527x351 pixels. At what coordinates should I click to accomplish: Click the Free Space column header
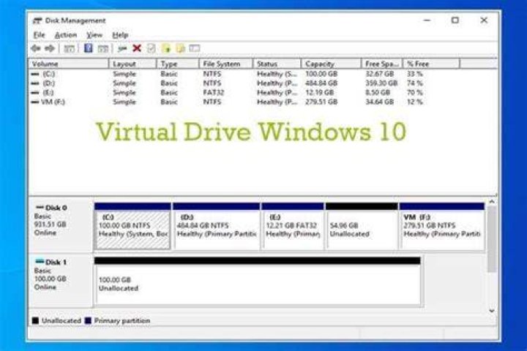(x=382, y=64)
